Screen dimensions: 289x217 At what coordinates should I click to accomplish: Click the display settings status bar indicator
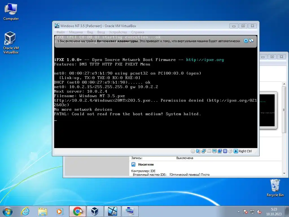[x=214, y=151]
